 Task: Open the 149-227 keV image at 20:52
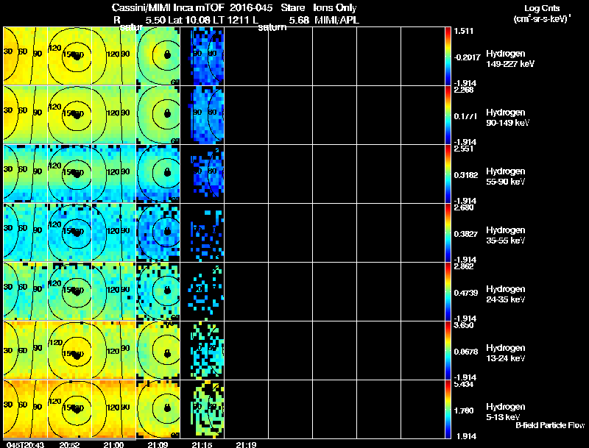click(x=69, y=56)
